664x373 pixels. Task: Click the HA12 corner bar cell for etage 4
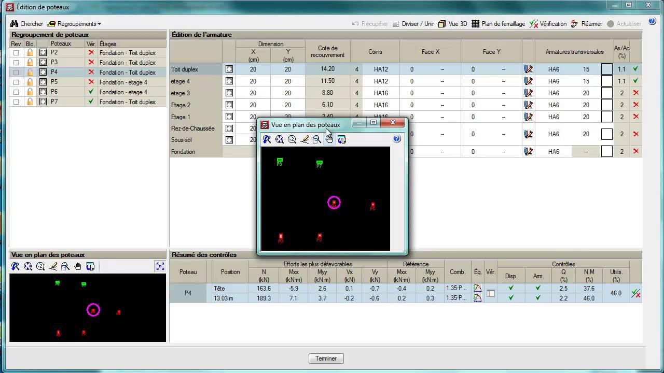coord(381,81)
